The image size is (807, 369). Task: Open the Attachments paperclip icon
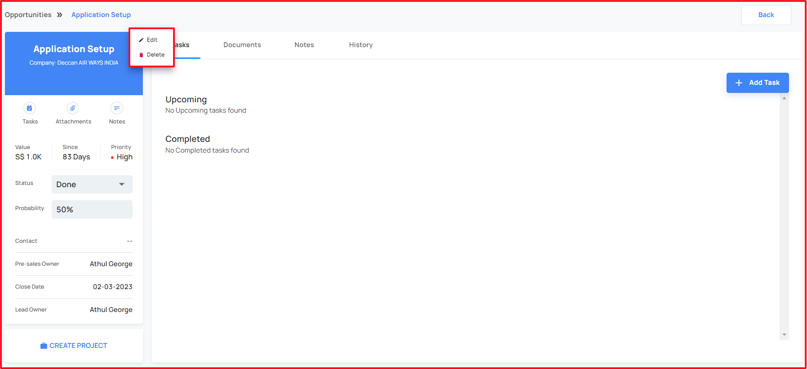[x=73, y=108]
